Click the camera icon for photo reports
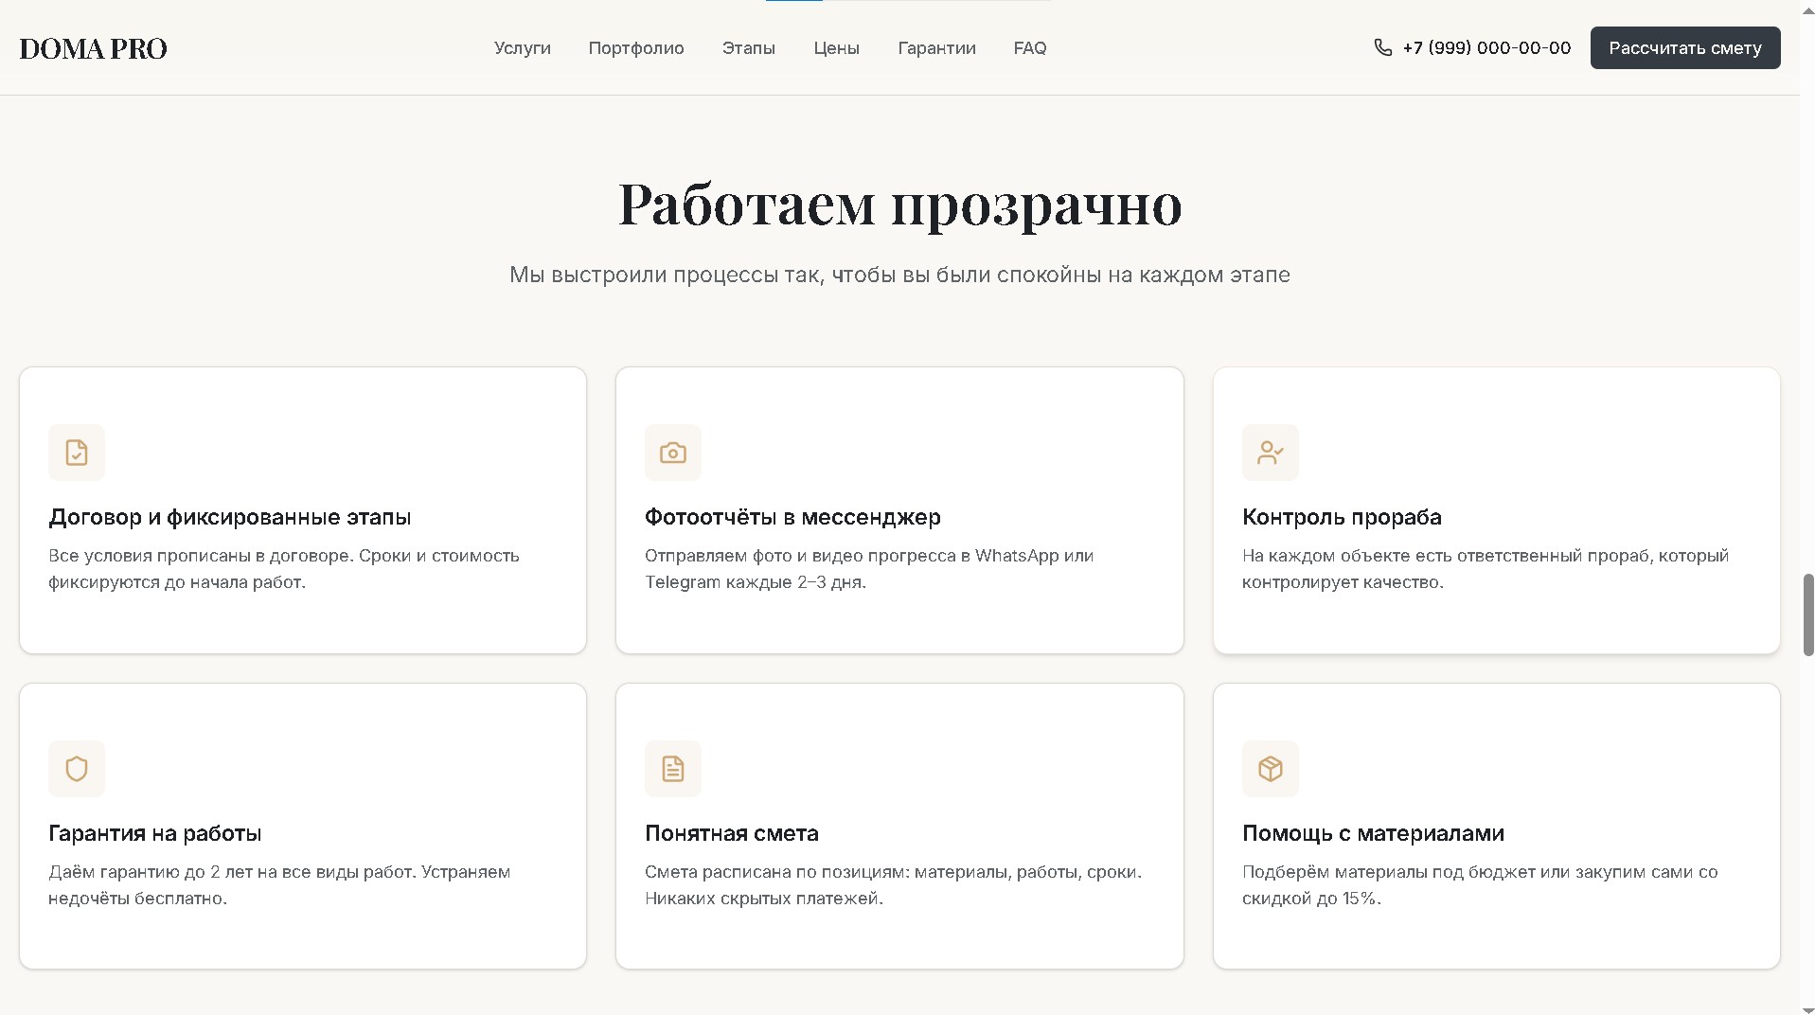Screen dimensions: 1815x1015 pos(673,453)
